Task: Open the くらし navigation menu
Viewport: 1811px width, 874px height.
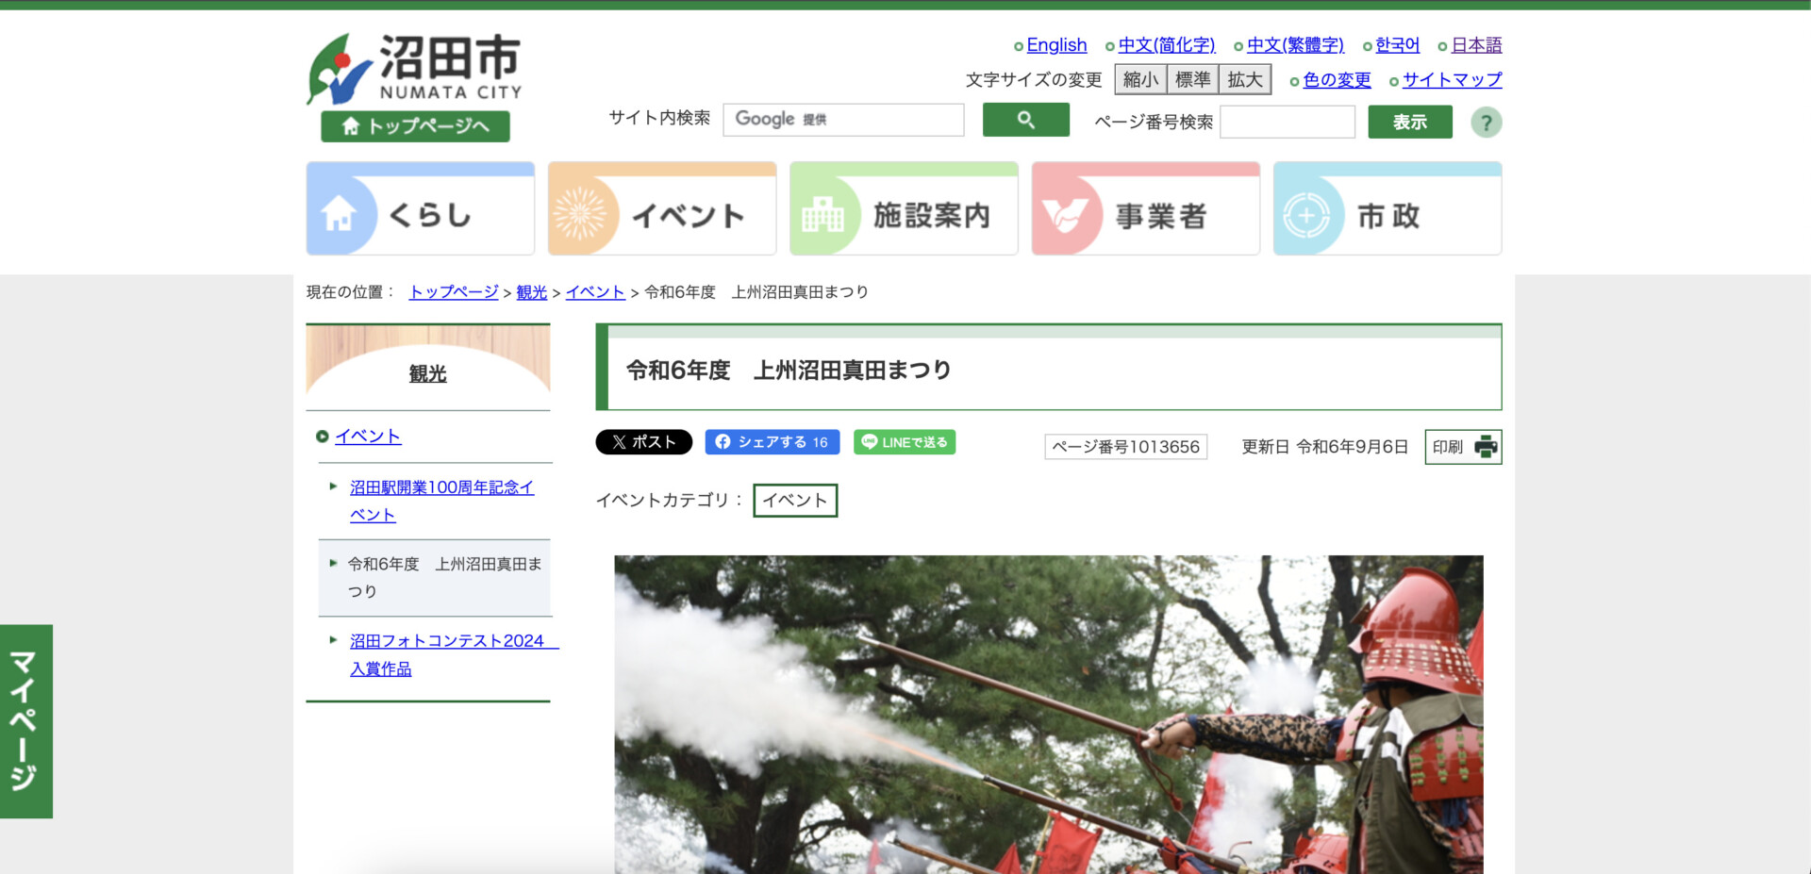Action: pos(420,209)
